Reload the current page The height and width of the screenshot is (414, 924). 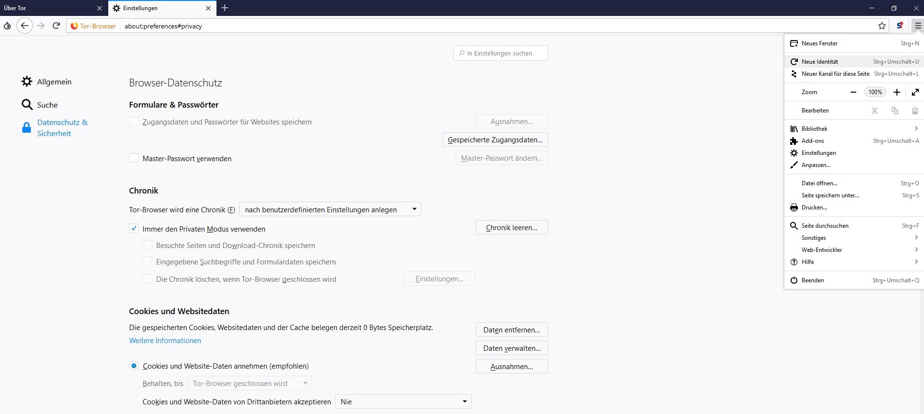tap(56, 26)
